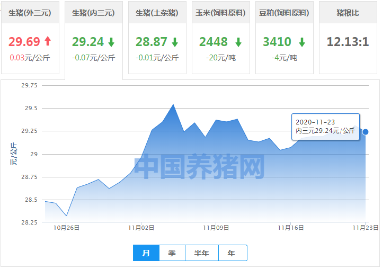
Task: Click the 元/公斤 y-axis title
Action: pos(14,154)
